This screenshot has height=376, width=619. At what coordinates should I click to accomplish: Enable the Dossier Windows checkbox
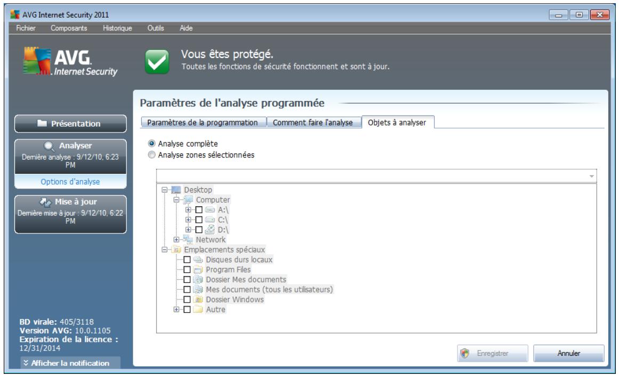click(187, 299)
